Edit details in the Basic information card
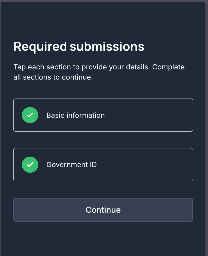208x256 pixels. click(103, 115)
